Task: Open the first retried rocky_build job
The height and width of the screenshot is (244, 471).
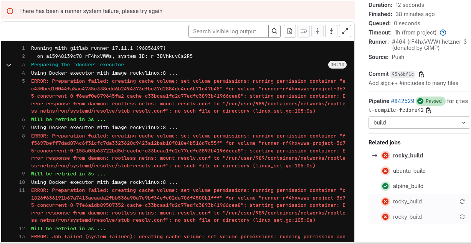Action: pyautogui.click(x=407, y=201)
